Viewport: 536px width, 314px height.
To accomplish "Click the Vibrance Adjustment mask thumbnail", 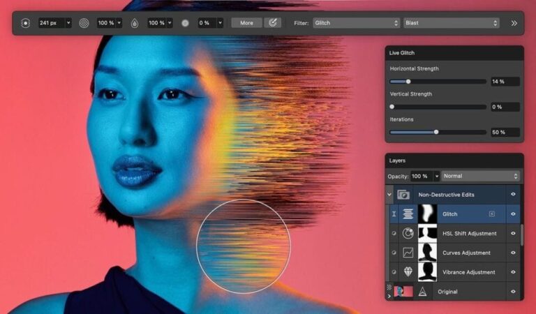I will [x=427, y=272].
